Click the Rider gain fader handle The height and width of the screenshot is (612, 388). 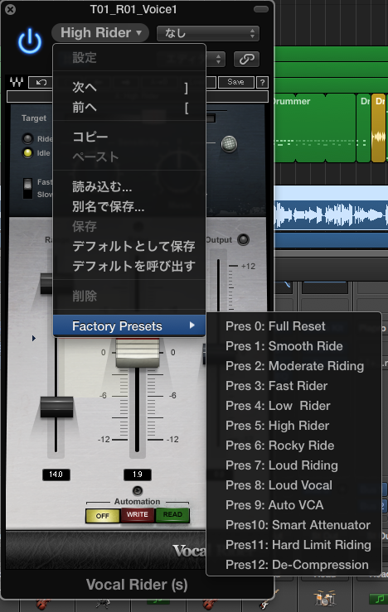[138, 354]
